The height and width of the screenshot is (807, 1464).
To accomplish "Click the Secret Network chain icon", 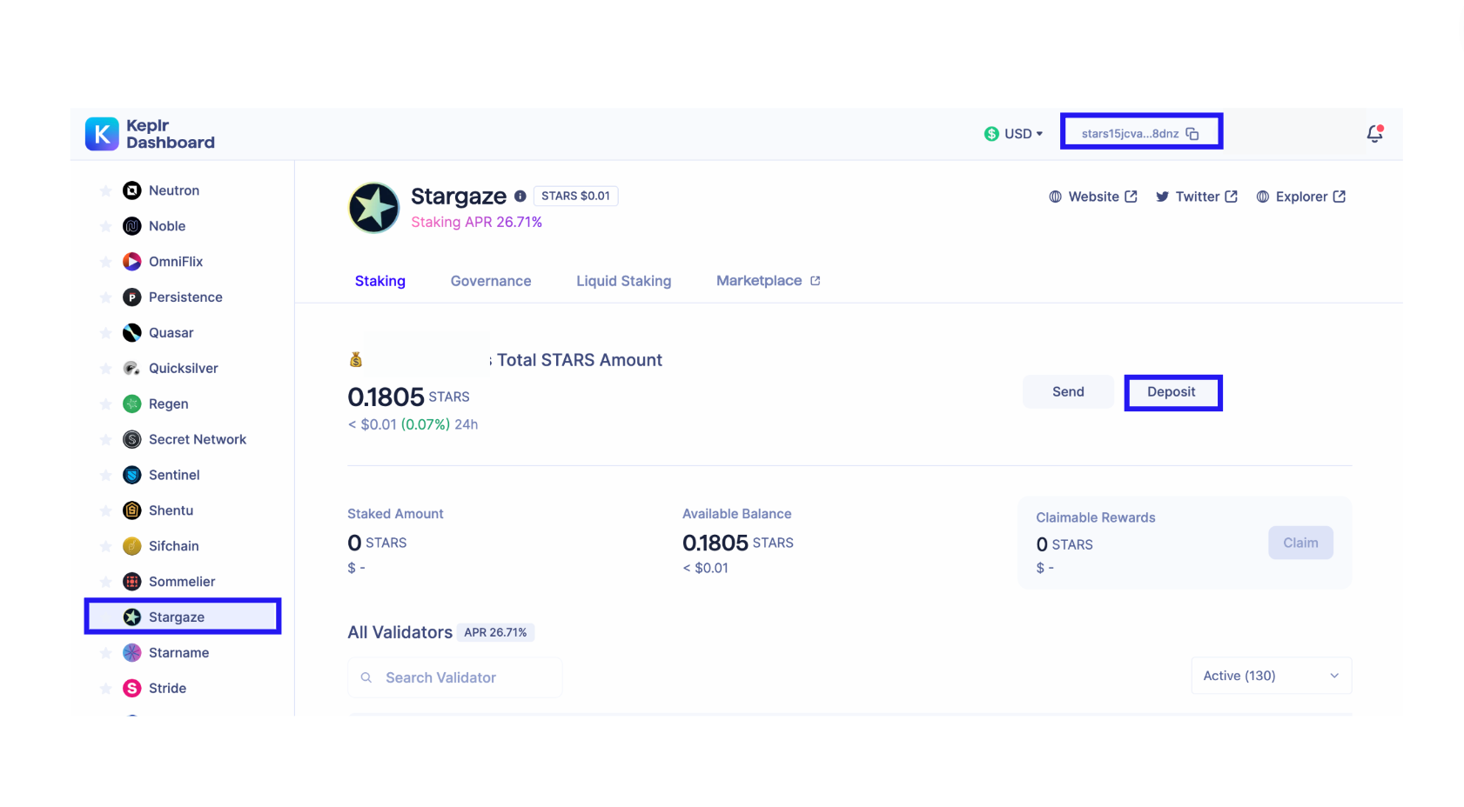I will (132, 439).
